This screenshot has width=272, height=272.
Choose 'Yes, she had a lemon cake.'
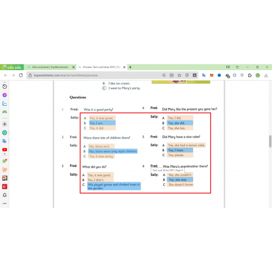186,145
